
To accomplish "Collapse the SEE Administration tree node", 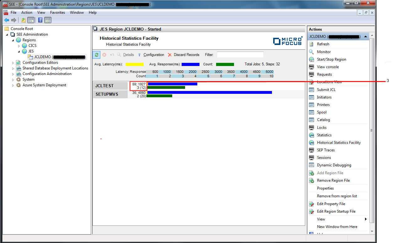I will coord(8,34).
